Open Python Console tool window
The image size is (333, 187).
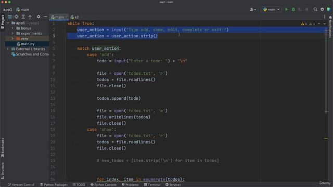pos(104,185)
